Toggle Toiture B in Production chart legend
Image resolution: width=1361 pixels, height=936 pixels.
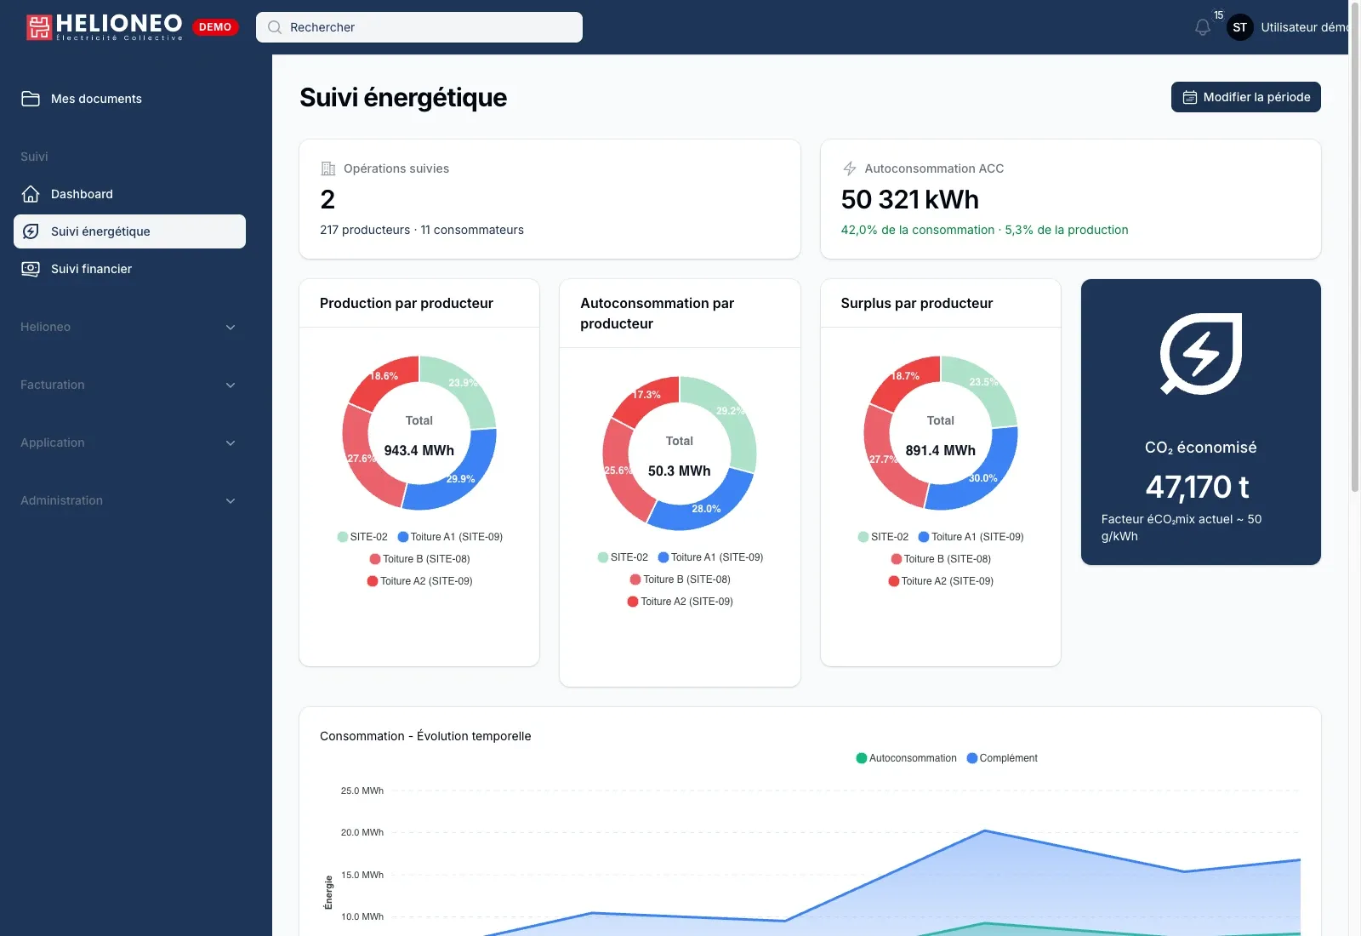coord(419,559)
